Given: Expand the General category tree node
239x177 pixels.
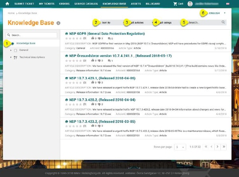Looking at the screenshot, I should (11, 50).
